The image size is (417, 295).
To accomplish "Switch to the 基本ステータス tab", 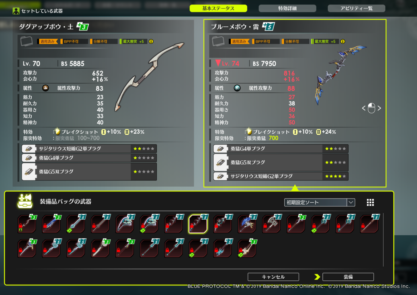I will (218, 8).
